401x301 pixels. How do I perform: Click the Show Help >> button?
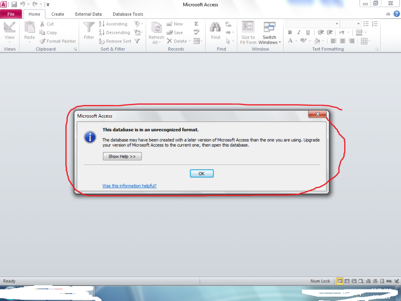(122, 157)
